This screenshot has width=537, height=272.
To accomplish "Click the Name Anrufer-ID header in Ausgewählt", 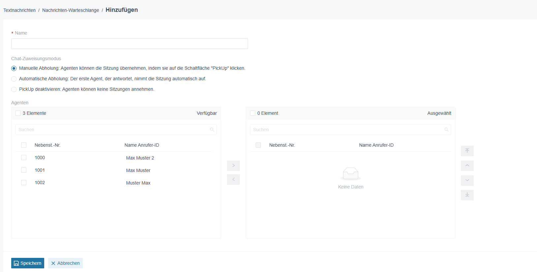I will [x=376, y=145].
